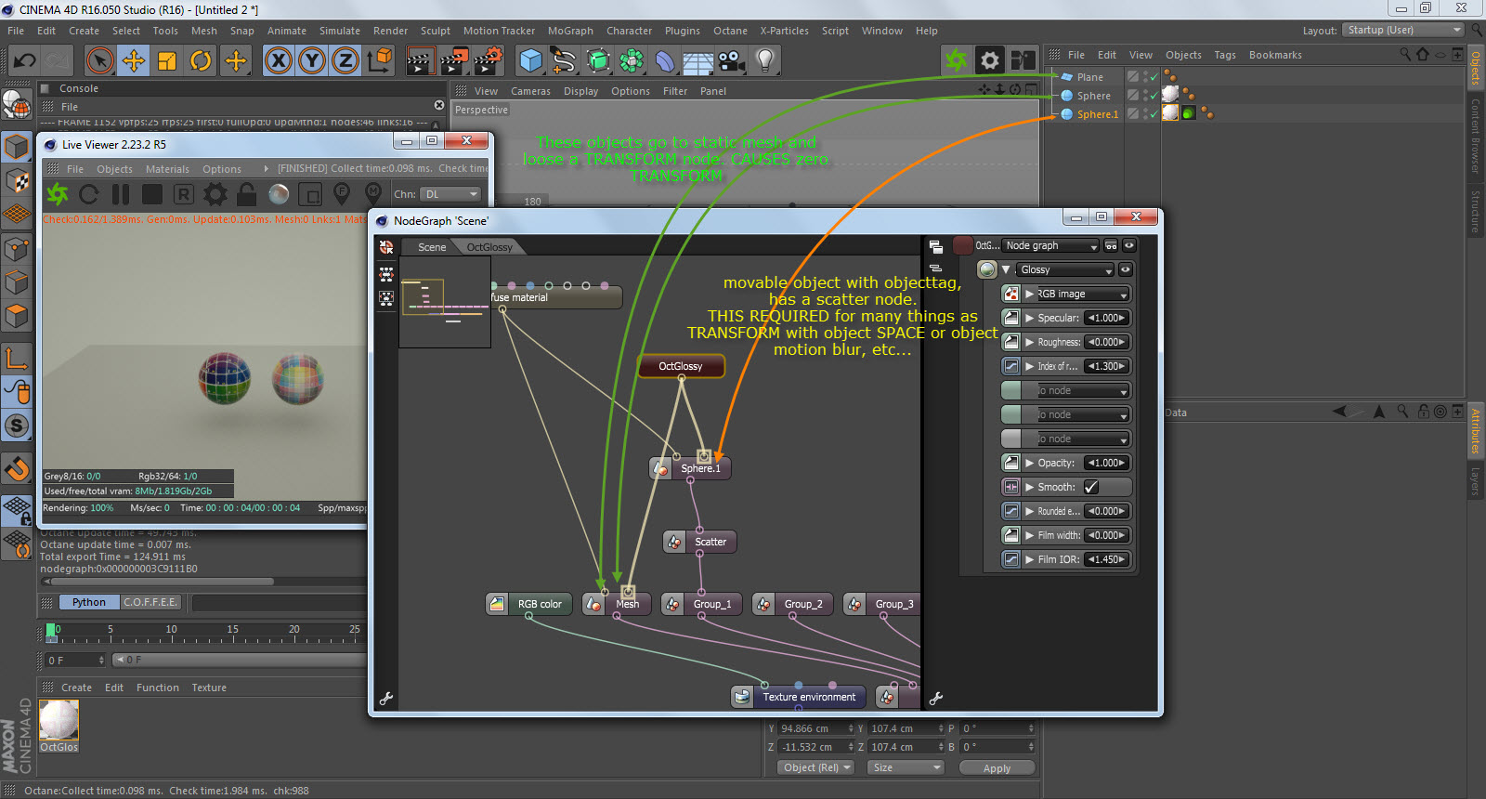This screenshot has width=1486, height=799.
Task: Enable Texture mode checkerboard cube
Action: pos(17,180)
